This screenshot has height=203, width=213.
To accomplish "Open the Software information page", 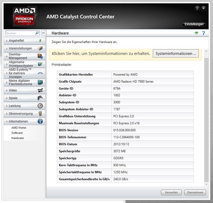I will [x=17, y=133].
